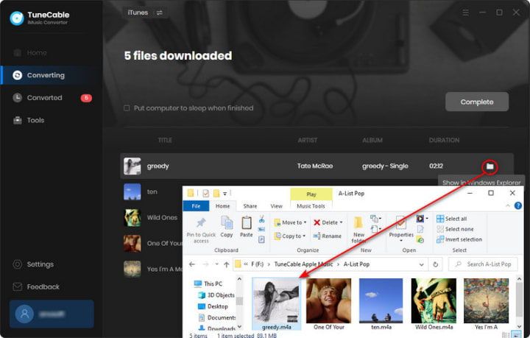Open the Delete dropdown arrow
The width and height of the screenshot is (530, 338).
341,222
